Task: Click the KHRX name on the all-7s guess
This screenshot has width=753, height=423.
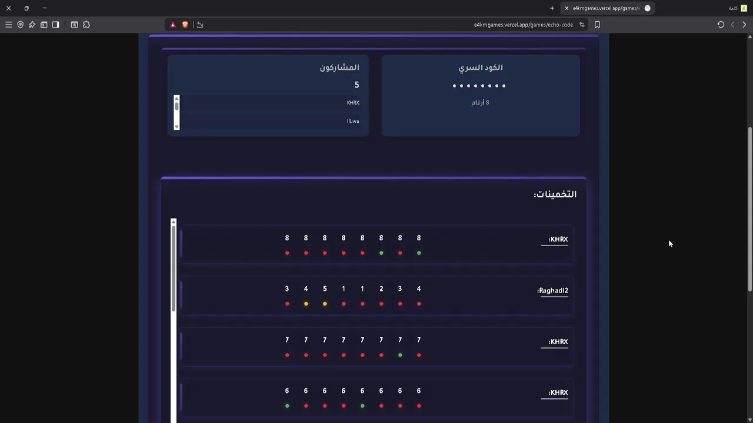Action: click(x=558, y=341)
